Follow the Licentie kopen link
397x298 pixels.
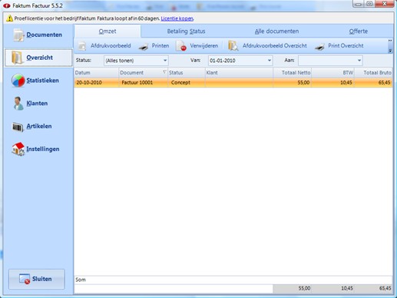coord(177,18)
